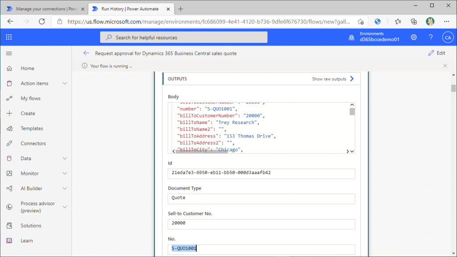Click the info icon in notification bar
The image size is (457, 257).
tap(84, 66)
